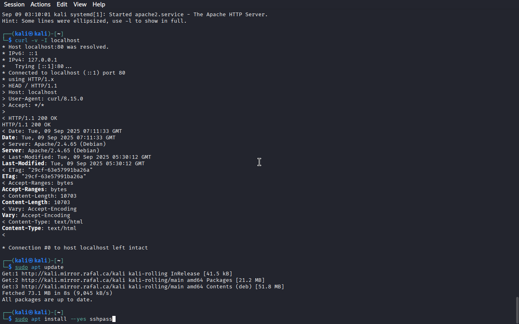Click the 'Started apache2.service' log line
Viewport: 519px width, 324px height.
[135, 15]
